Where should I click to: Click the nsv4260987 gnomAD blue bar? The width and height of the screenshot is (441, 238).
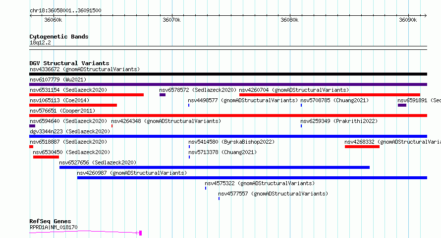252,178
